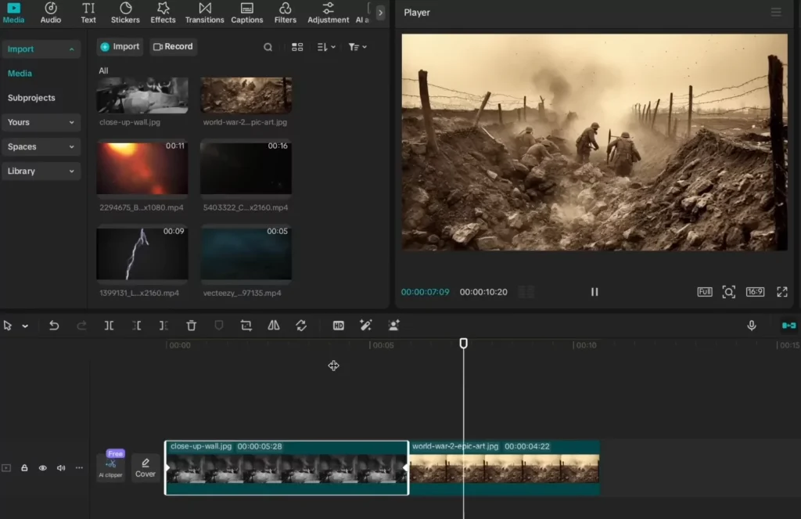Expand the Library section
Screen dimensions: 801x519
[41, 171]
